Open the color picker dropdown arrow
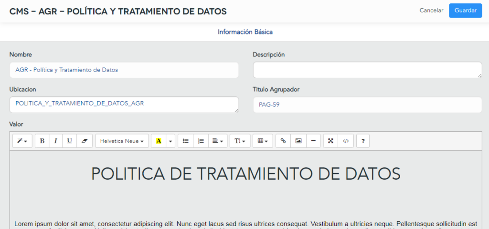Viewport: 489px width, 229px height. coord(170,141)
